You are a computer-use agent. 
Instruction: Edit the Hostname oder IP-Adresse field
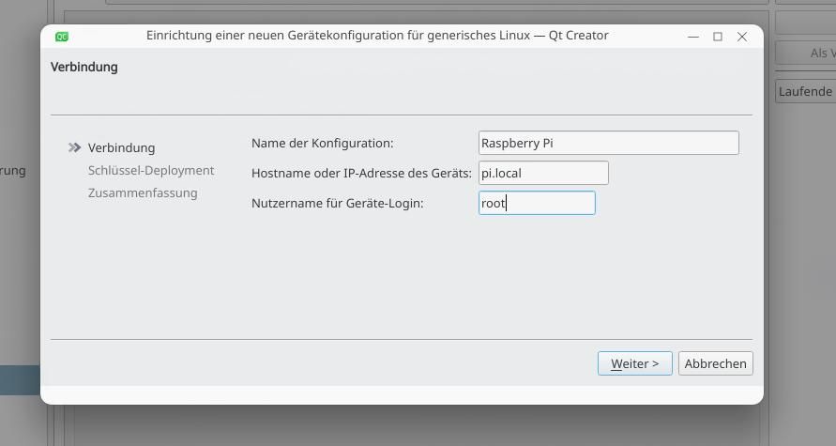point(543,173)
